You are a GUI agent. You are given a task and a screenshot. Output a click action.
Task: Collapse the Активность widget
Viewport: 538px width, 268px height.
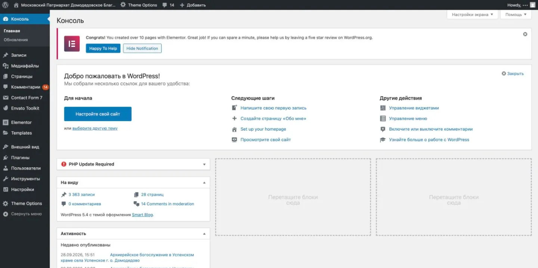click(204, 234)
